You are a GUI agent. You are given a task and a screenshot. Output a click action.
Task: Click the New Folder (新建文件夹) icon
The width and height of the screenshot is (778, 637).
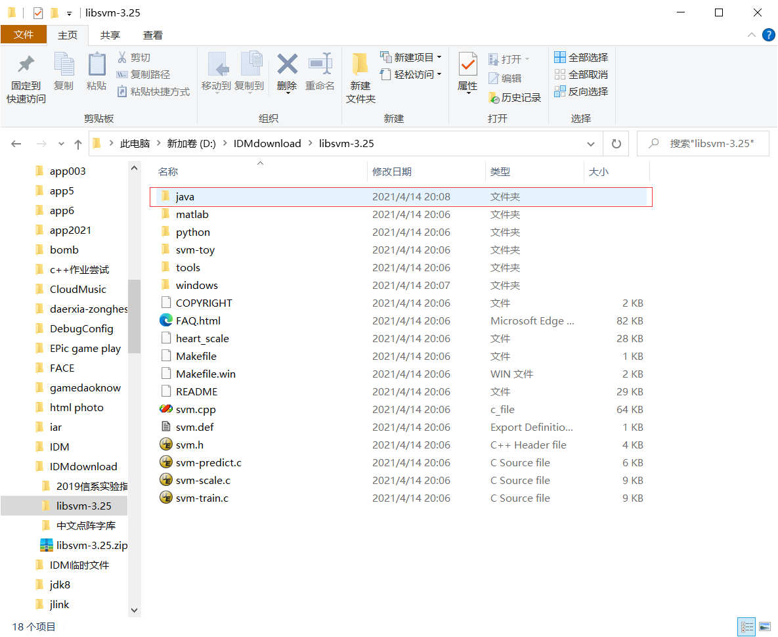[360, 64]
